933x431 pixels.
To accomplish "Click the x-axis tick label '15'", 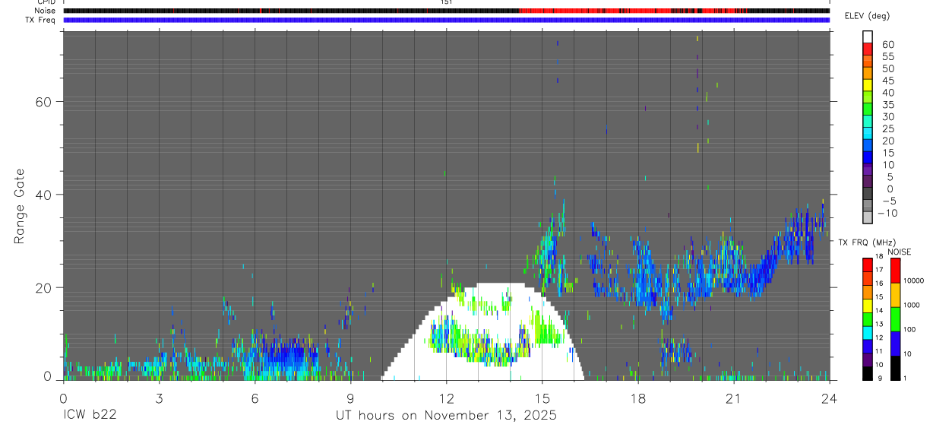I will coord(542,398).
